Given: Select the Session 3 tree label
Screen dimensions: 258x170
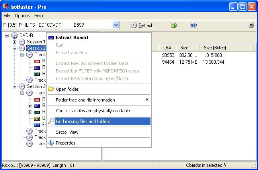Looking at the screenshot, I should [x=36, y=86].
